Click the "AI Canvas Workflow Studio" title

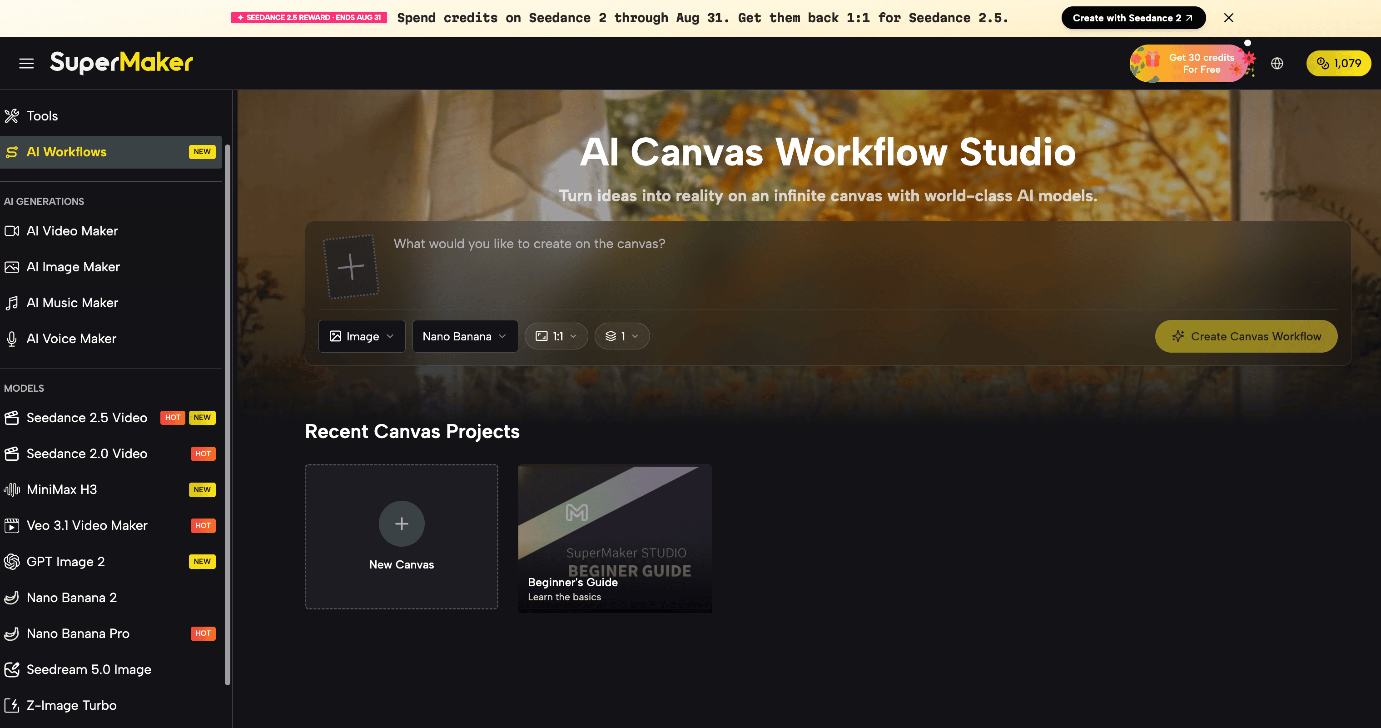828,152
